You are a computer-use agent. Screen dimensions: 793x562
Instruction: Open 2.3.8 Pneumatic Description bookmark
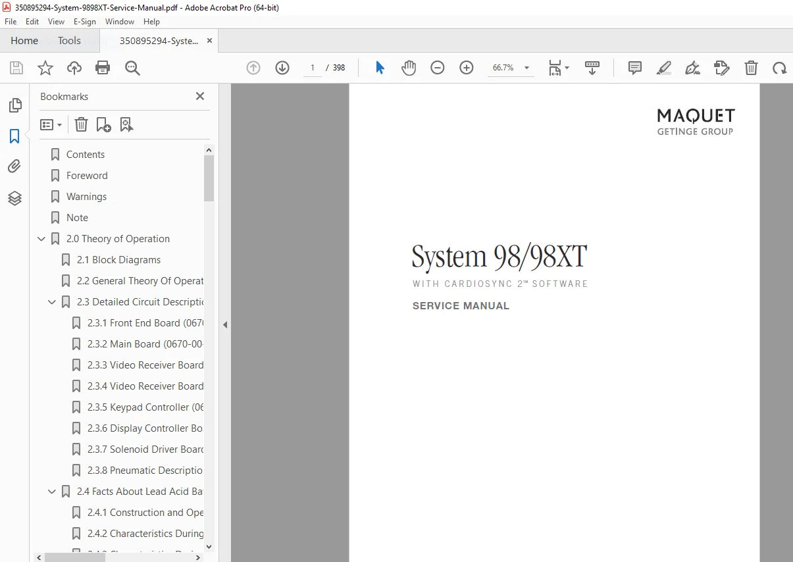pyautogui.click(x=145, y=471)
